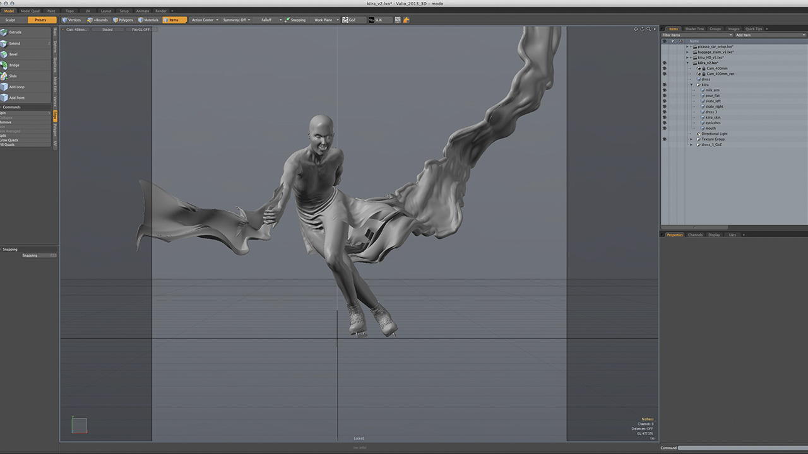Hide the Cam_400mm camera

coord(664,68)
